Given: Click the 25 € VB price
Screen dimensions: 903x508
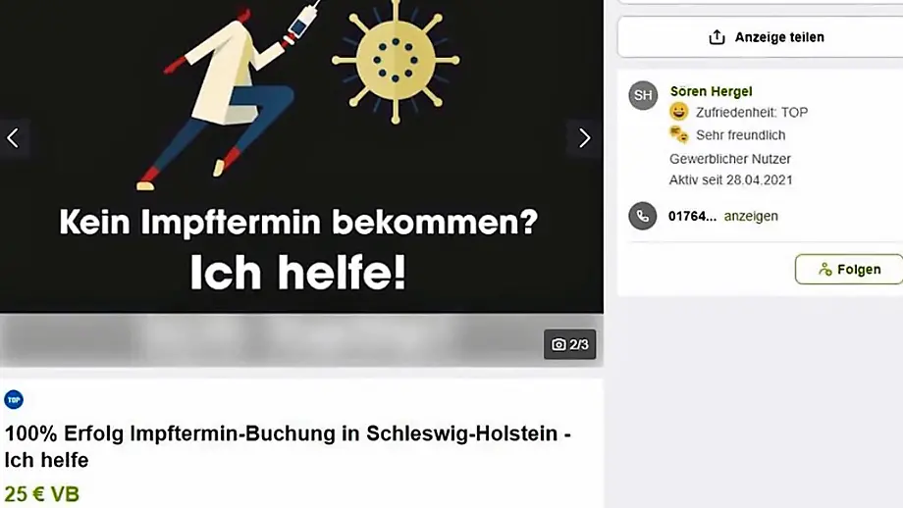Looking at the screenshot, I should 42,493.
